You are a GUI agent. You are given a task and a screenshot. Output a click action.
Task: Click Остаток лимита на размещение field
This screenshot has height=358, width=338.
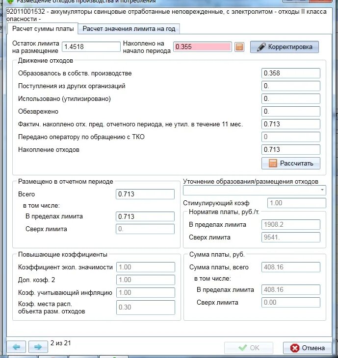coord(91,47)
